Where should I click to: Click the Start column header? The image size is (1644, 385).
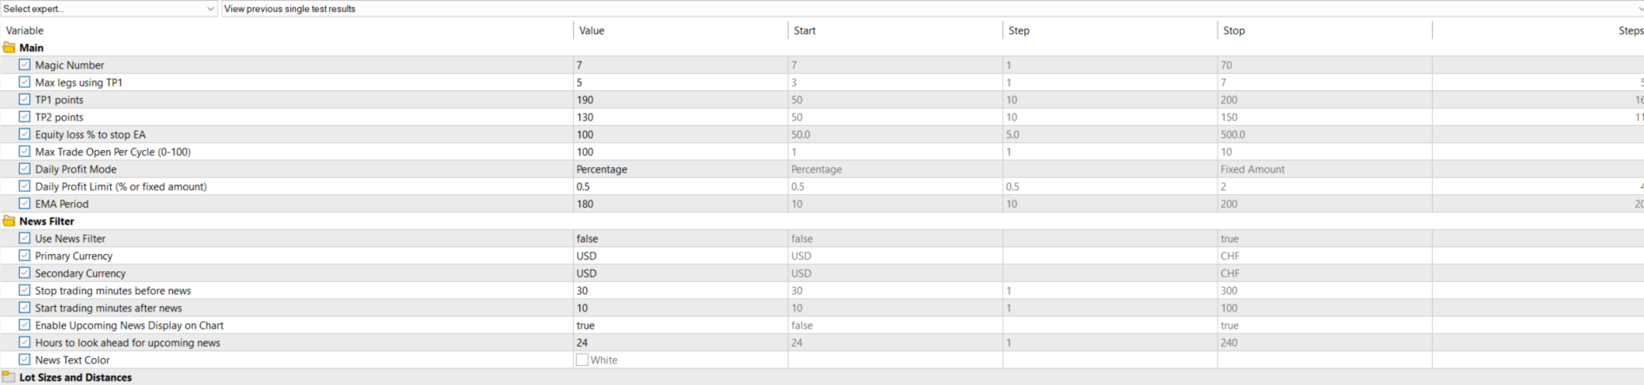804,30
